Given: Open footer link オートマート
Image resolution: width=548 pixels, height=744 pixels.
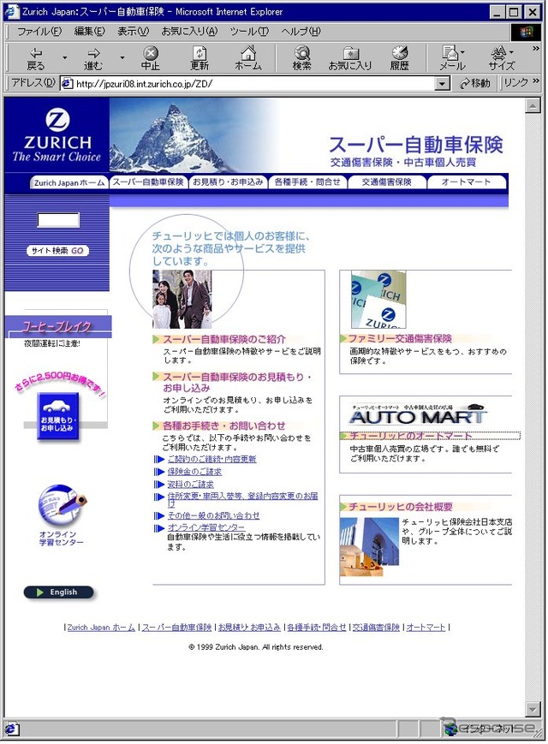Looking at the screenshot, I should (x=426, y=628).
